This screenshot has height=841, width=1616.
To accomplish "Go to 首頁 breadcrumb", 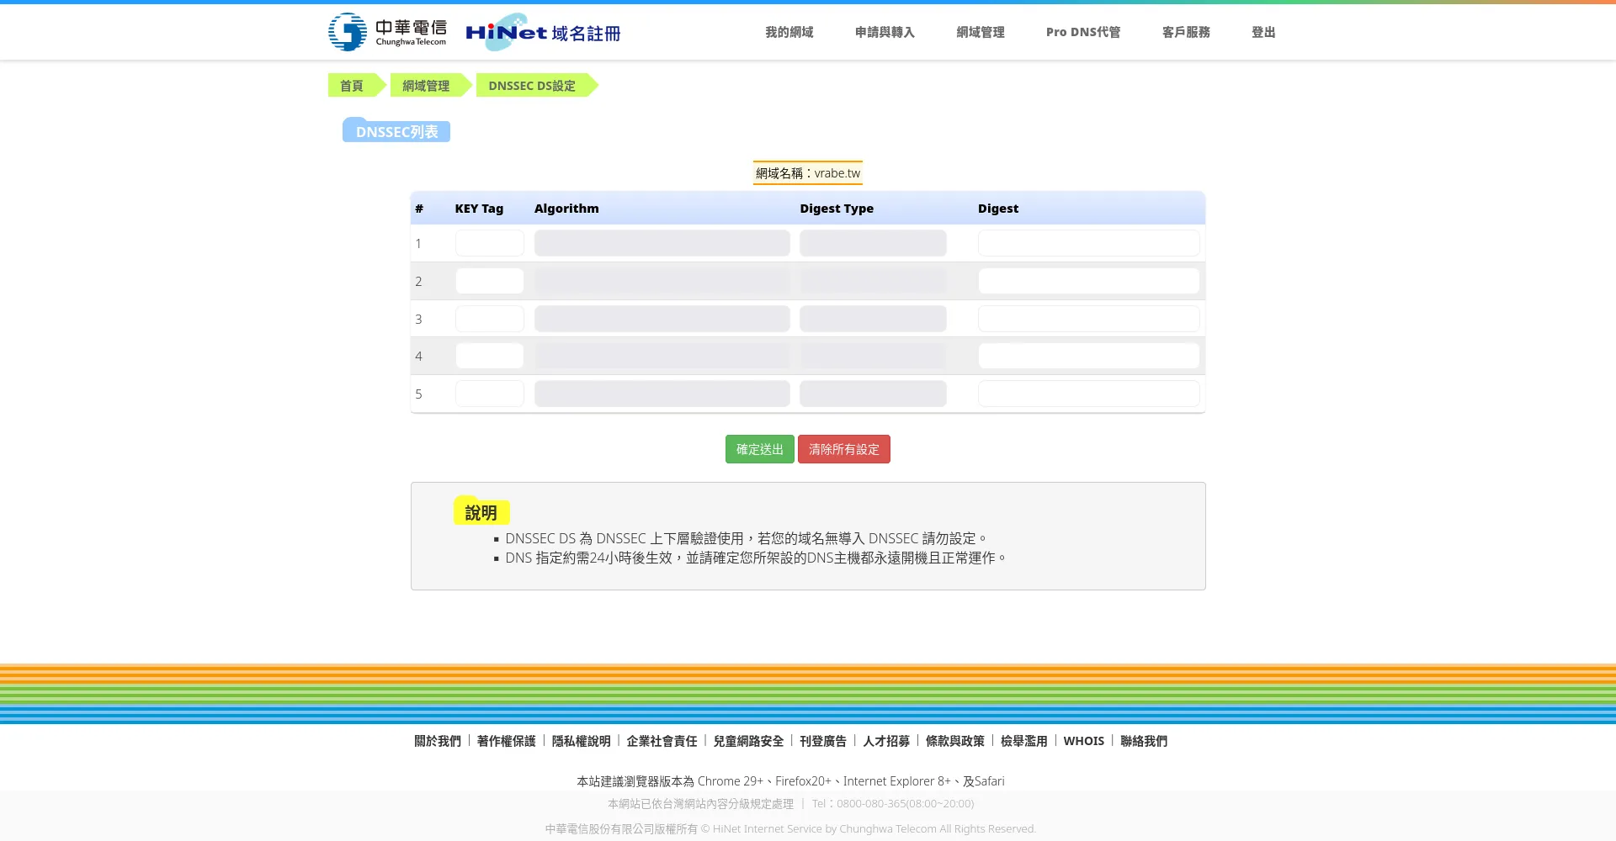I will [352, 86].
